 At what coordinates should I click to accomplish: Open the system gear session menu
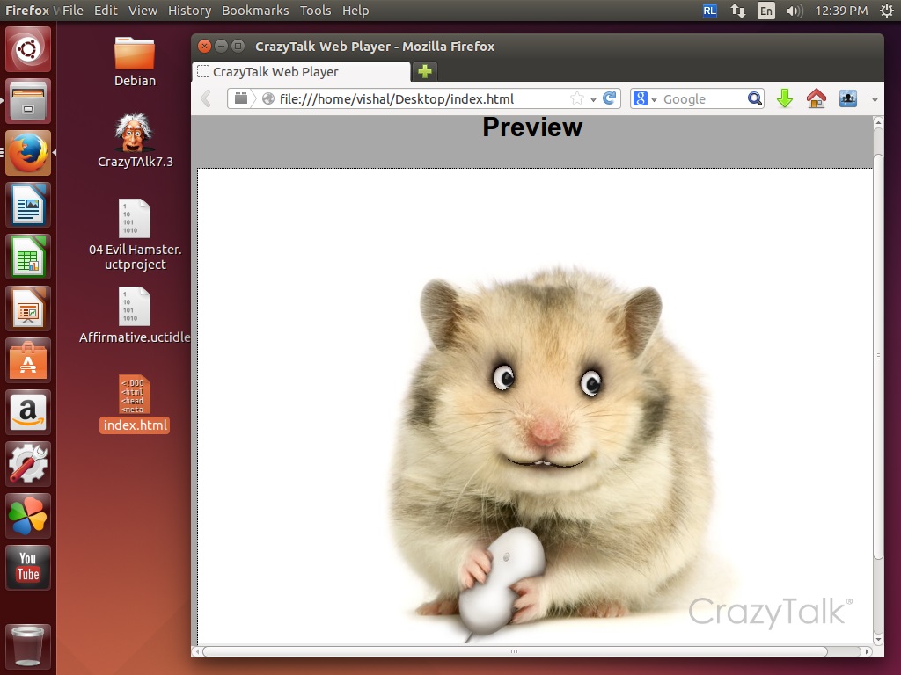tap(887, 11)
